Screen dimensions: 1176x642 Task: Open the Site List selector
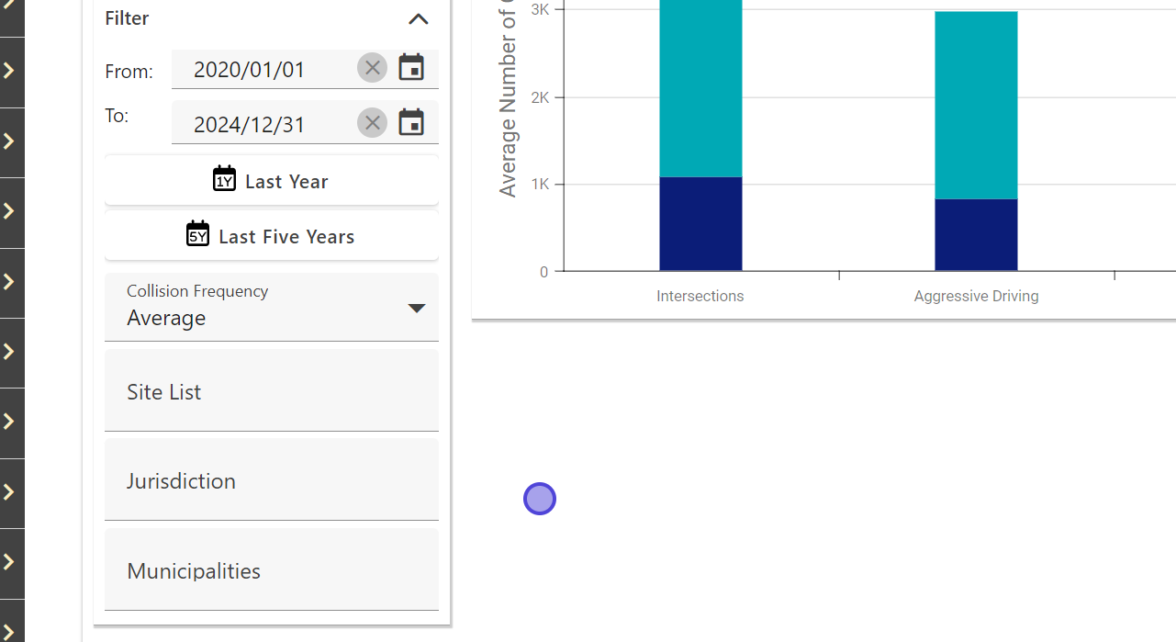point(271,391)
